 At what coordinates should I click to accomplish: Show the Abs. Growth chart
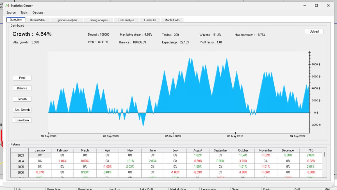(x=22, y=110)
